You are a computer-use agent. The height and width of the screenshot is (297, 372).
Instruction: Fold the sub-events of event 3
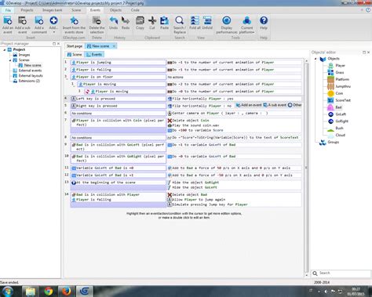[x=67, y=78]
